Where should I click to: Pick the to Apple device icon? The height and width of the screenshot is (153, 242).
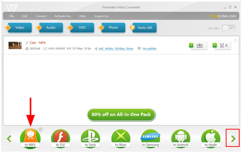pos(211,139)
